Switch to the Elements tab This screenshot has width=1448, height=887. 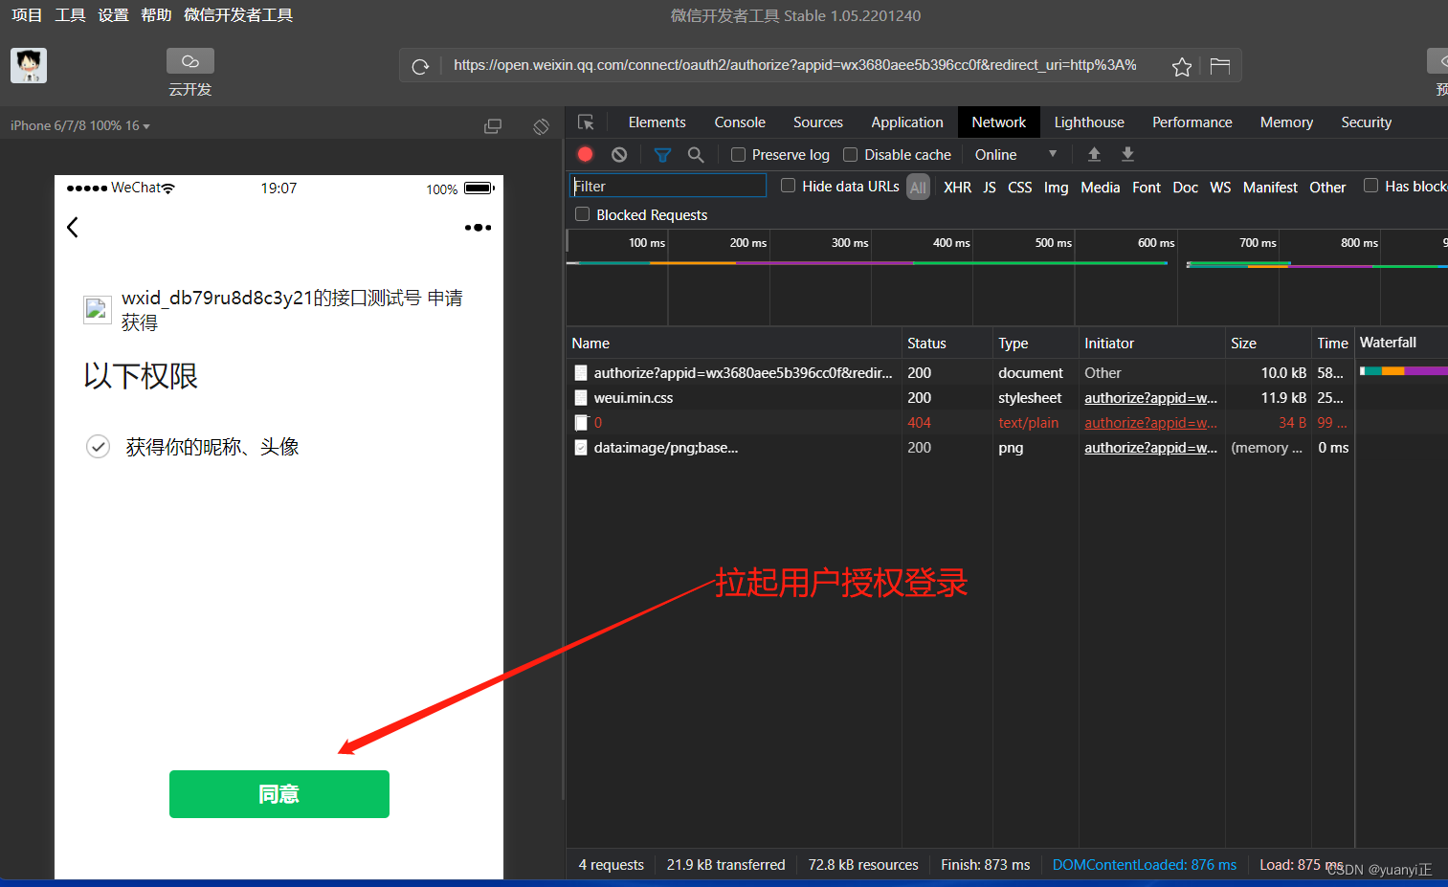click(x=657, y=122)
